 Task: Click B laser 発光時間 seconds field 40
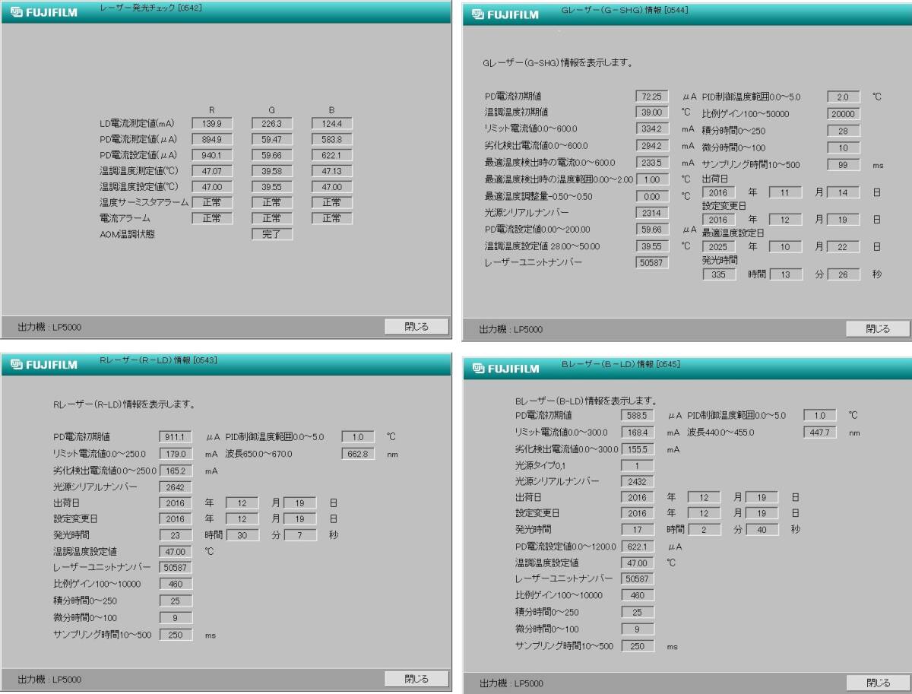click(762, 530)
